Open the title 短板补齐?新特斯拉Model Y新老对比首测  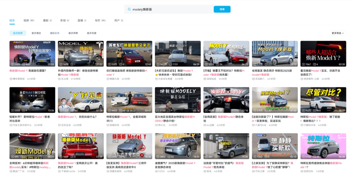(30, 119)
